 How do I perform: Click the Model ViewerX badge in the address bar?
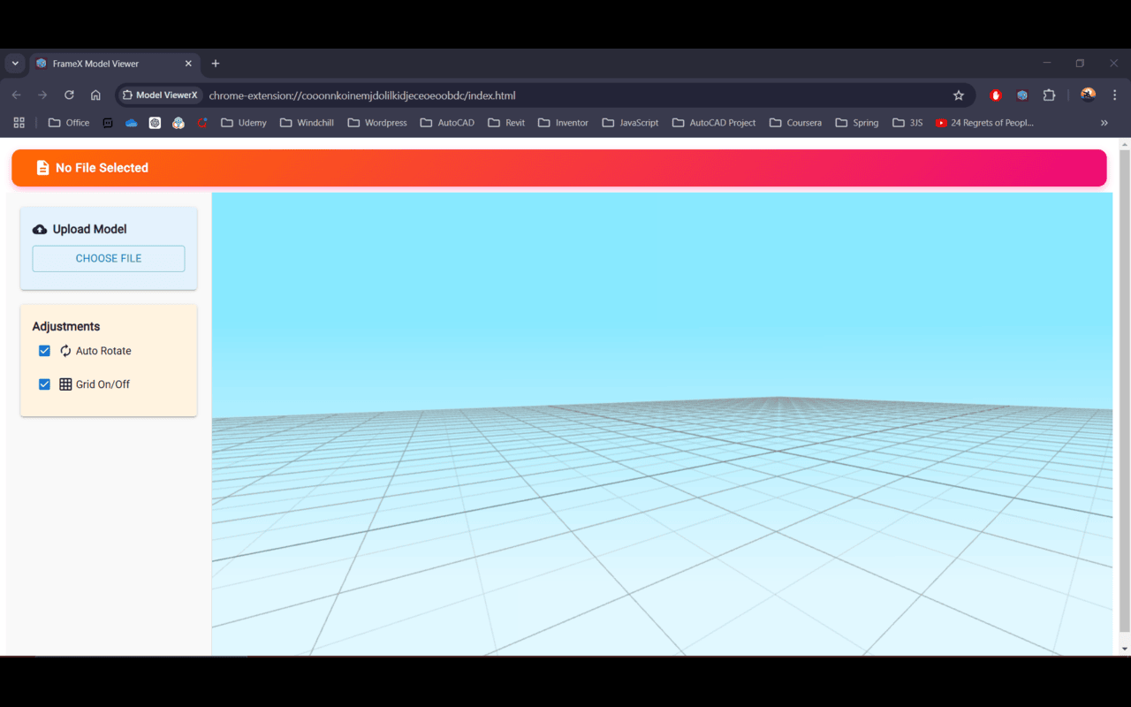click(x=160, y=95)
